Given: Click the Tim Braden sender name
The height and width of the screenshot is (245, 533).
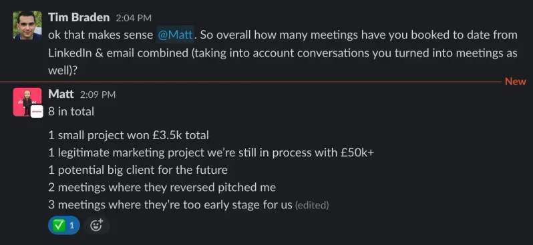Looking at the screenshot, I should pyautogui.click(x=79, y=17).
